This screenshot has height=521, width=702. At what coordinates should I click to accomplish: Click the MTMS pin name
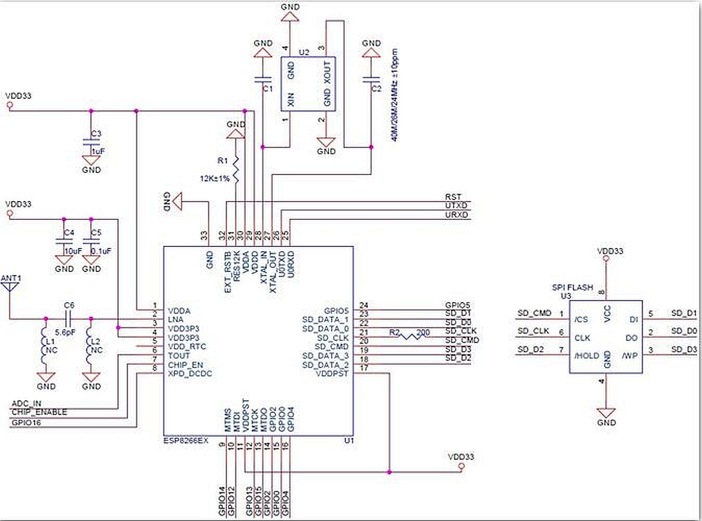228,421
